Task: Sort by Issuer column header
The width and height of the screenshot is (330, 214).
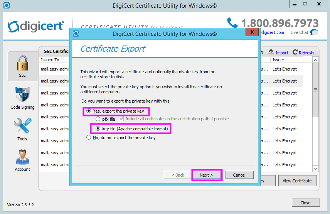Action: tap(287, 60)
